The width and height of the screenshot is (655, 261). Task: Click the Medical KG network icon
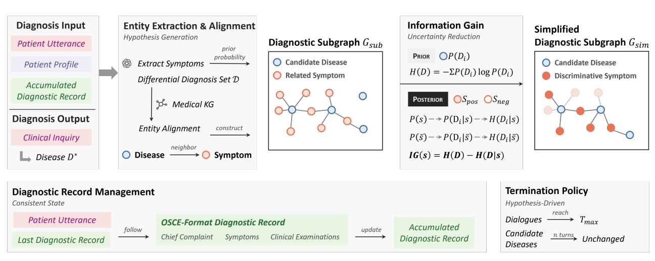tap(161, 104)
